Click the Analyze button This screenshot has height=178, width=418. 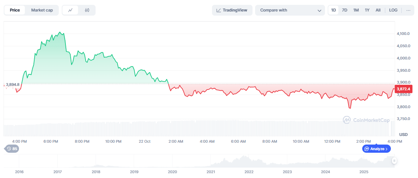(x=376, y=149)
